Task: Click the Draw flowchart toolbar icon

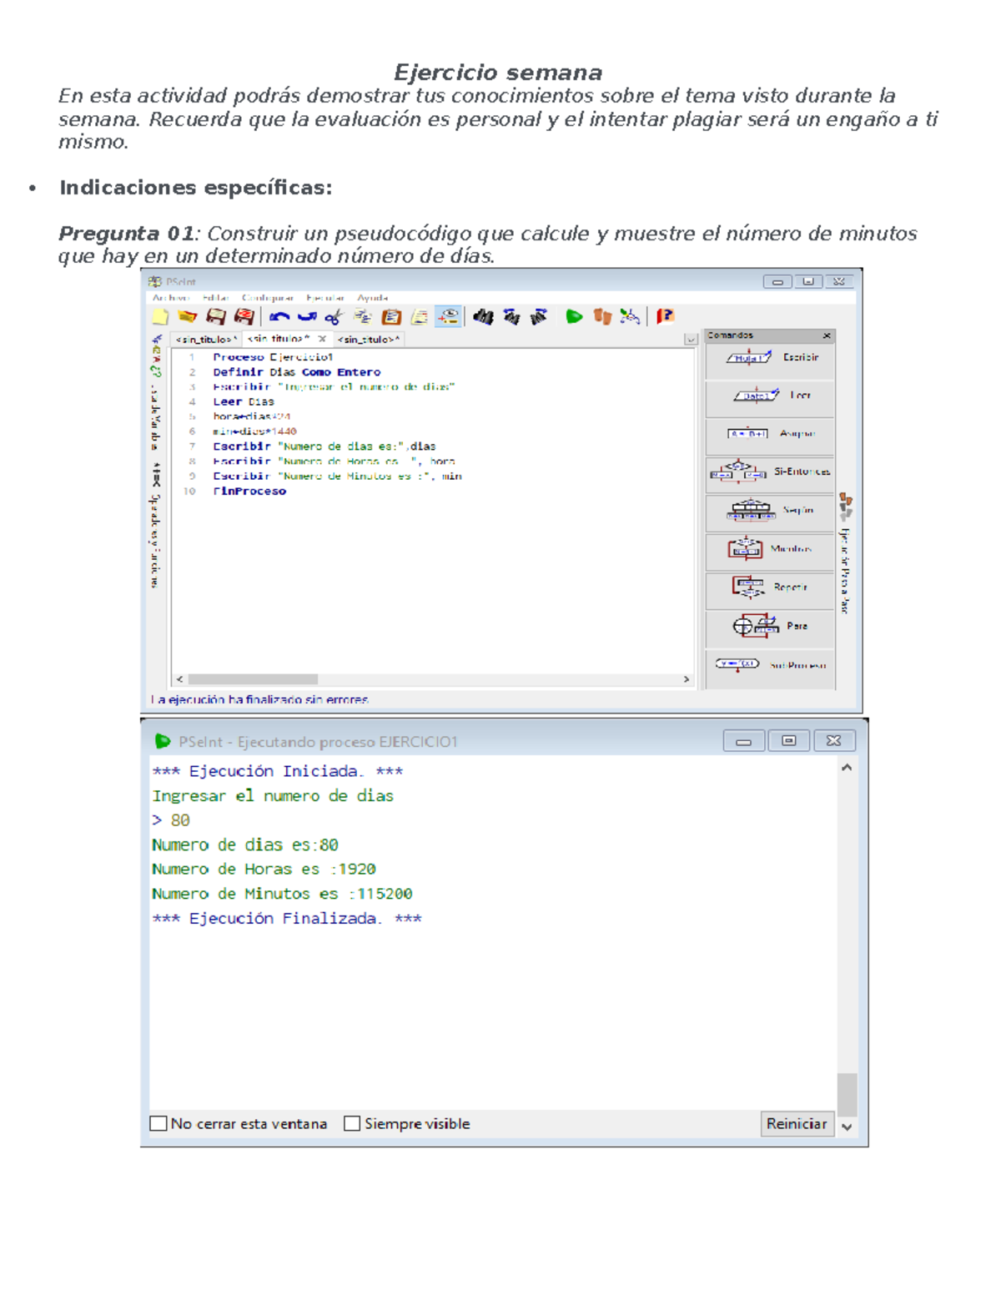Action: [x=630, y=316]
